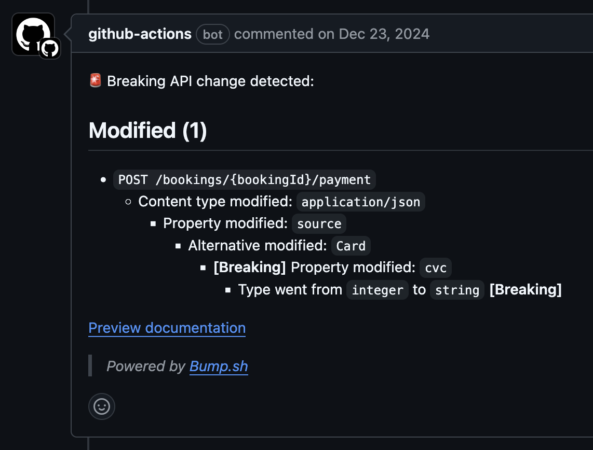Click the application/json code label

pos(360,202)
